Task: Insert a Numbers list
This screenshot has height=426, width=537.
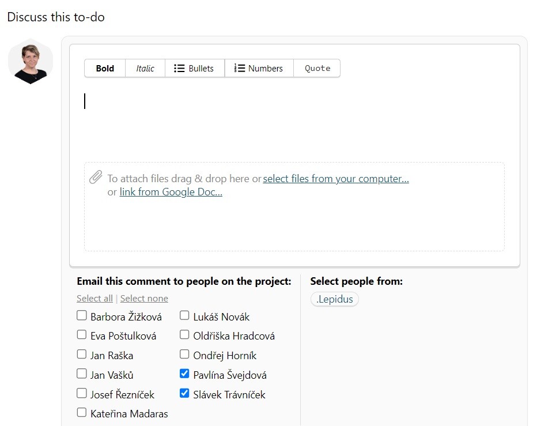Action: pos(259,68)
